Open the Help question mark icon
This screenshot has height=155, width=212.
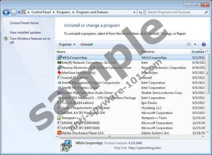[204, 44]
